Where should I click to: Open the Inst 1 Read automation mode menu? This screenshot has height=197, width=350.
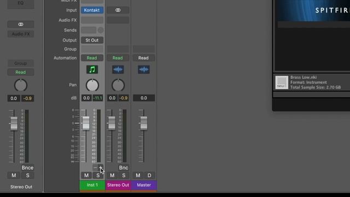92,58
